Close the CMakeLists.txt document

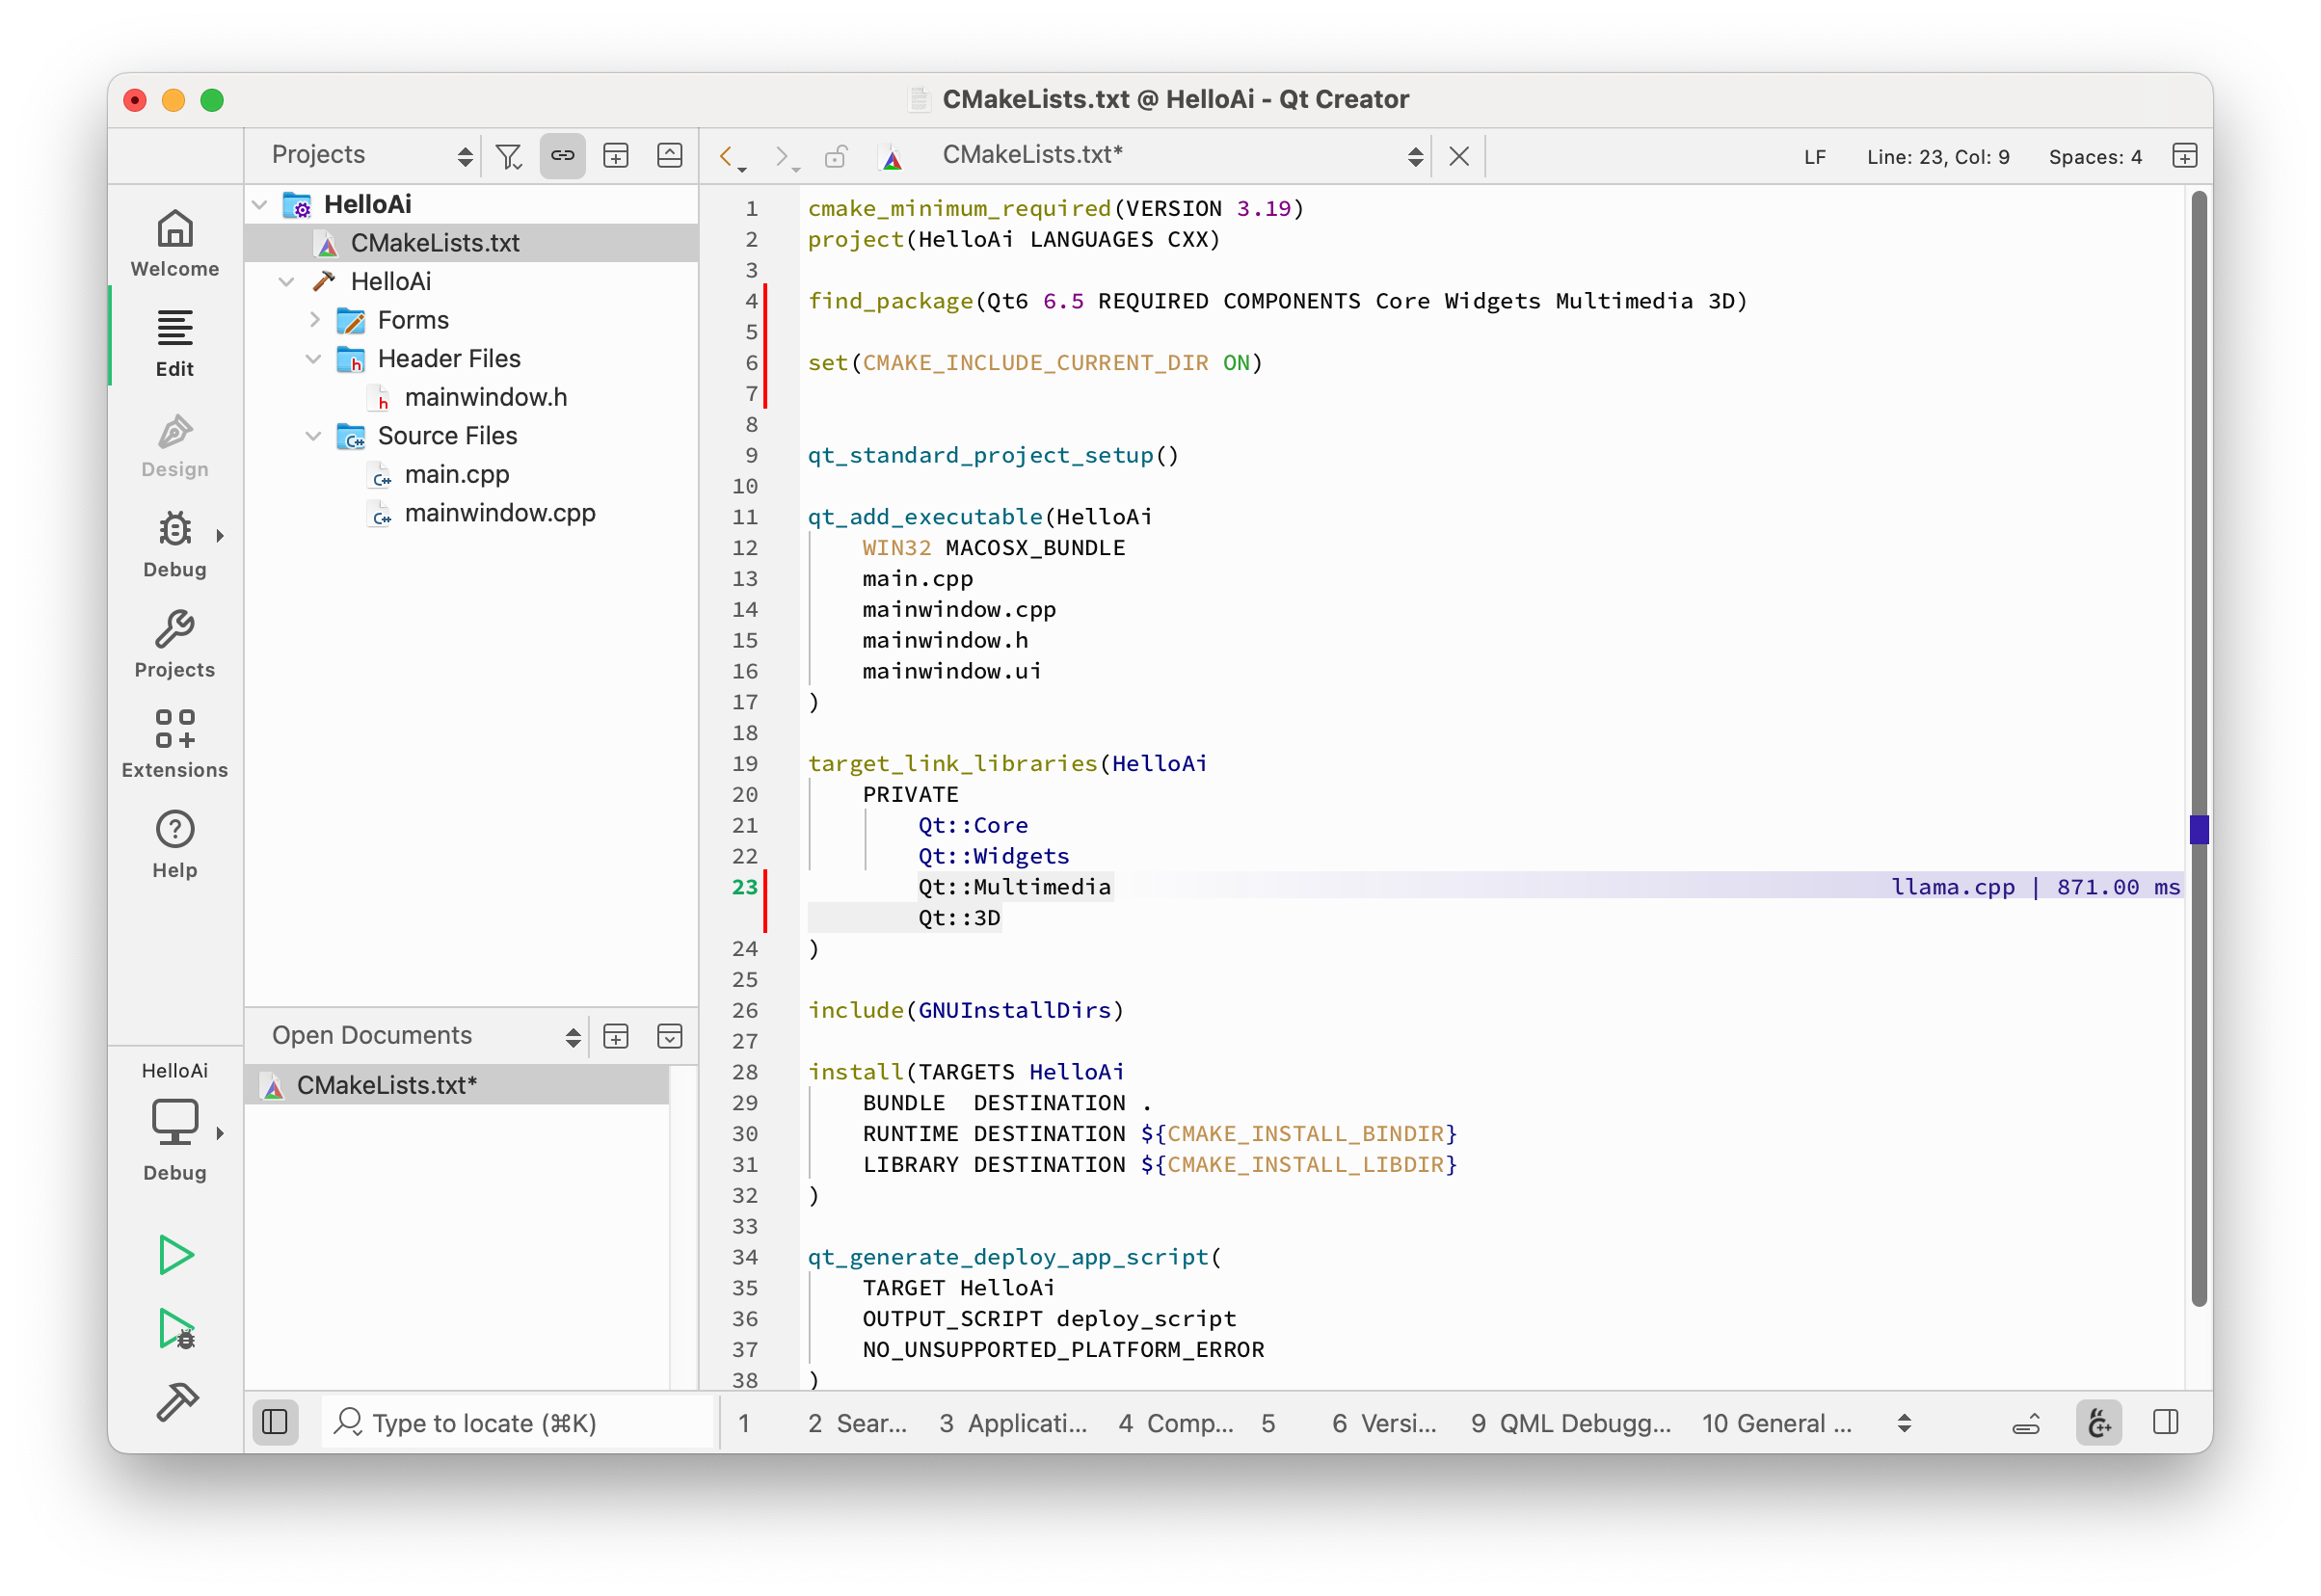(1459, 156)
